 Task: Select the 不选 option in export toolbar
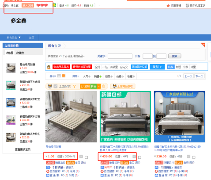tap(105, 67)
